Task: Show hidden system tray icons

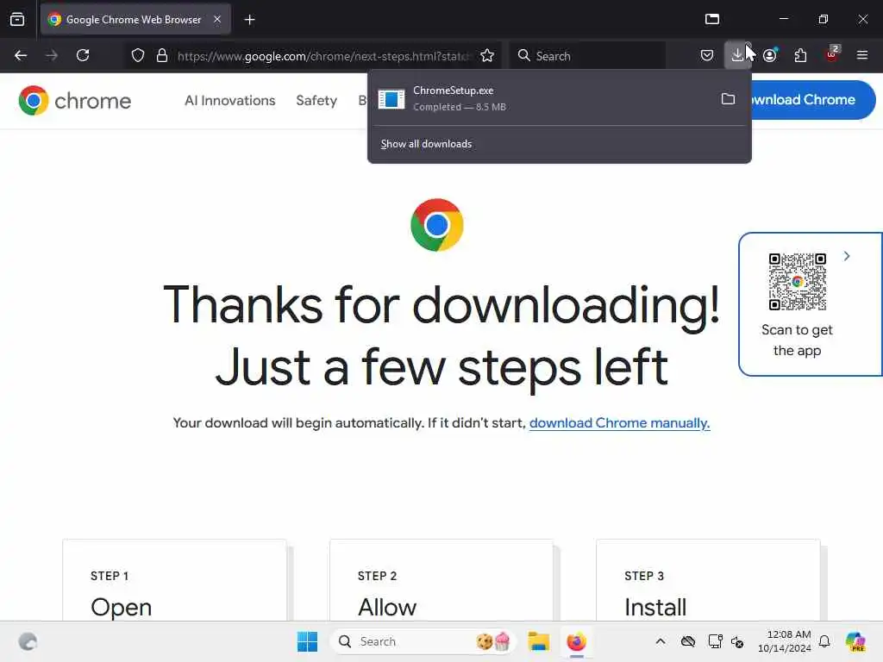Action: pyautogui.click(x=661, y=641)
